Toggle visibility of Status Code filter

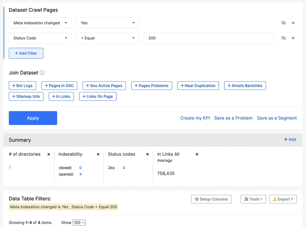(283, 38)
